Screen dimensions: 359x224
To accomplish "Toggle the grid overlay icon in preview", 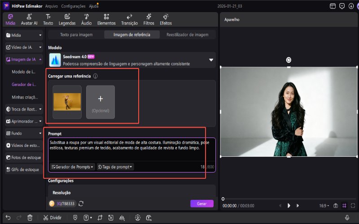I will (x=344, y=206).
